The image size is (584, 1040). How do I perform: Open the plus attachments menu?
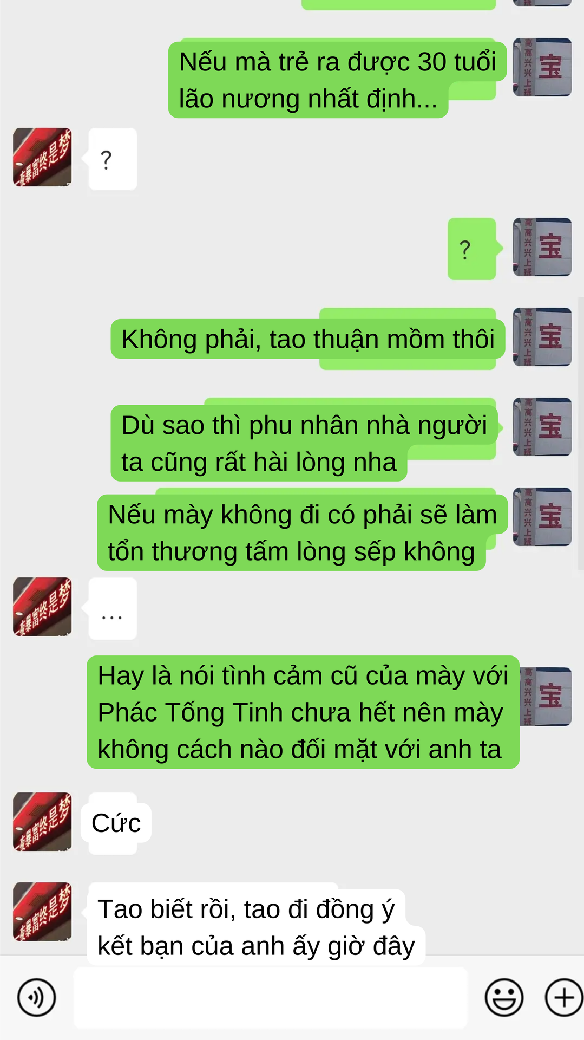tap(564, 997)
